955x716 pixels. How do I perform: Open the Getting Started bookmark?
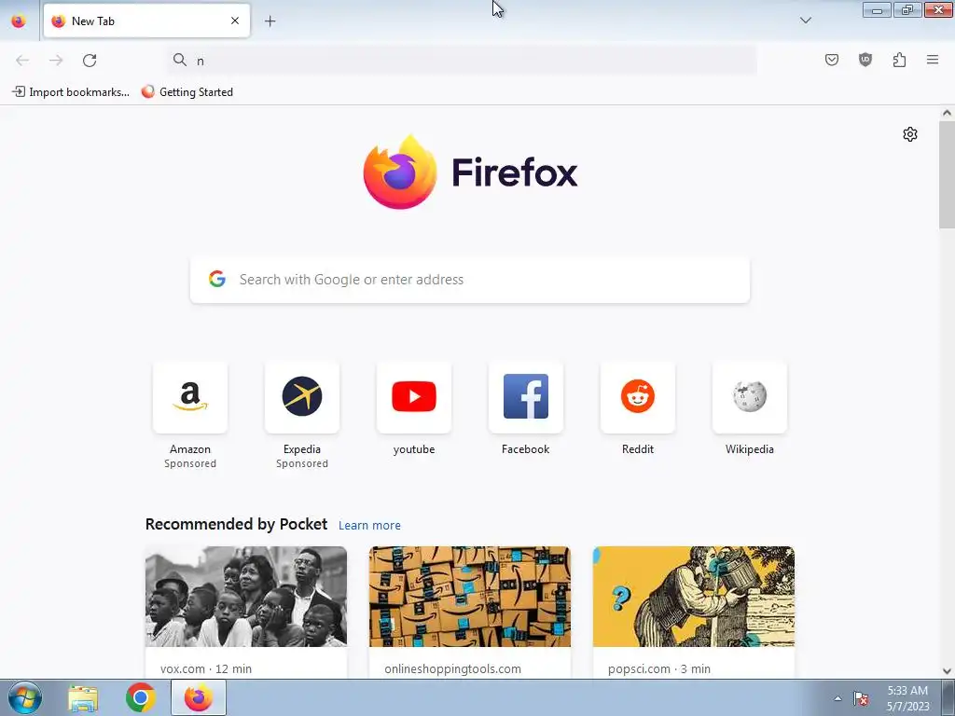(x=187, y=92)
